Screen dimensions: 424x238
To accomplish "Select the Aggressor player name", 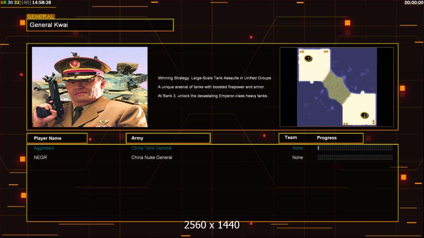I will (44, 148).
